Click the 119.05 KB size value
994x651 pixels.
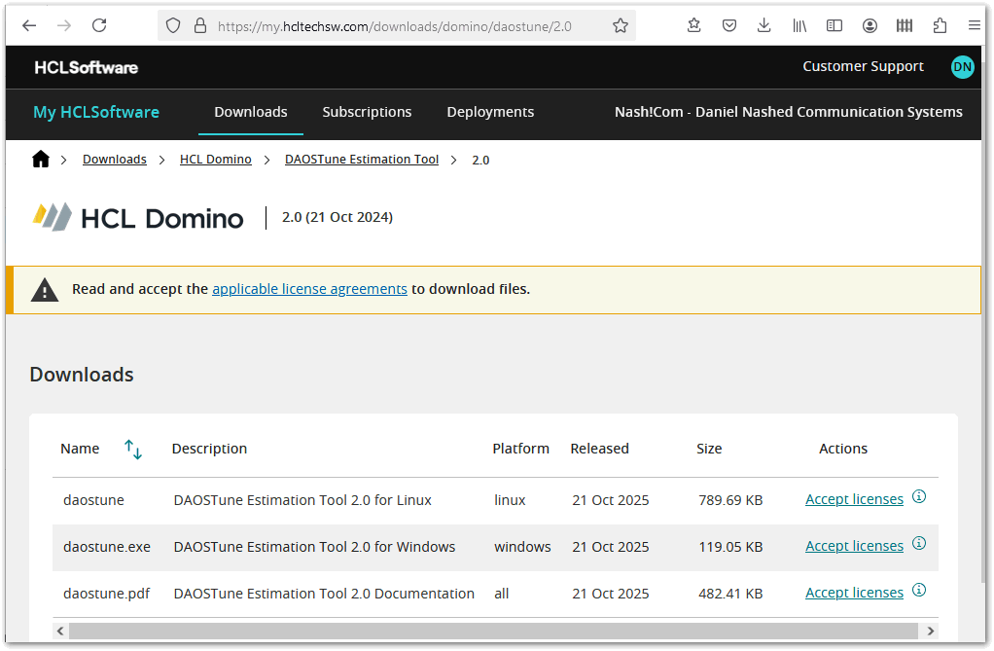pos(730,547)
